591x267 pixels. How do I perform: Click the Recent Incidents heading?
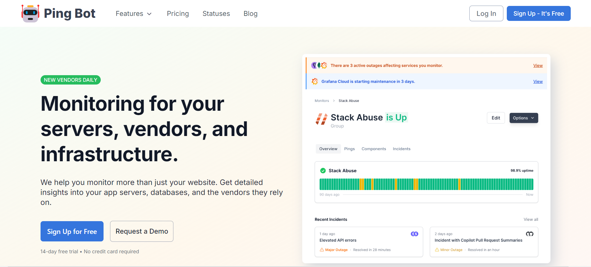[x=331, y=220]
